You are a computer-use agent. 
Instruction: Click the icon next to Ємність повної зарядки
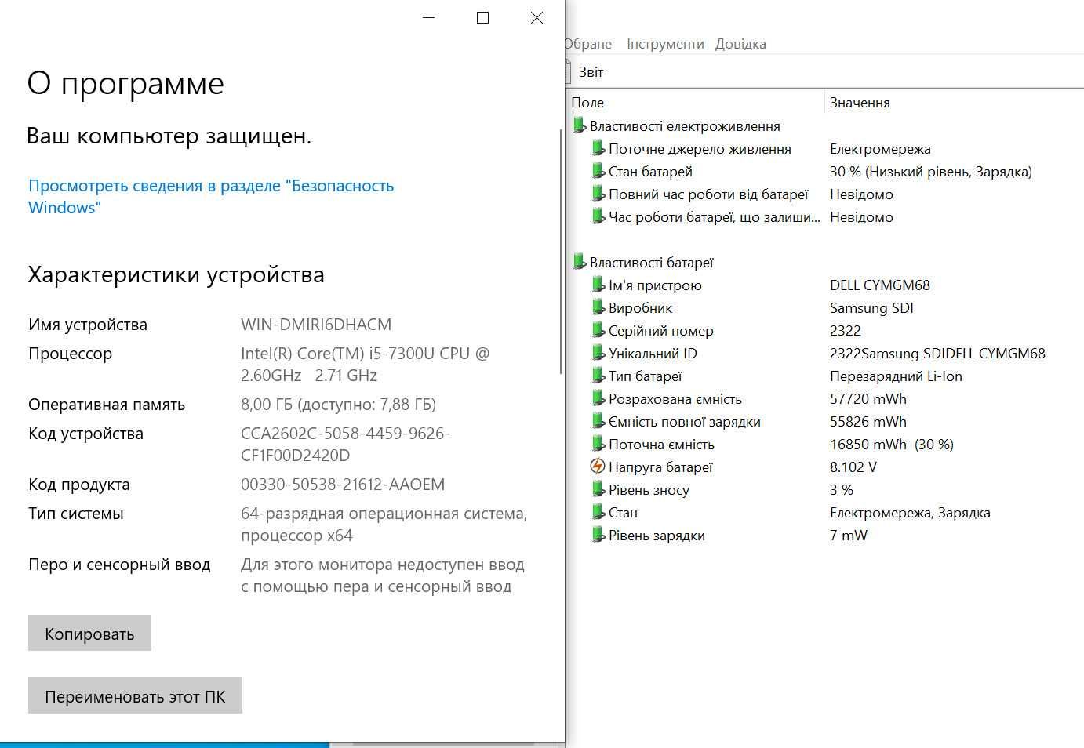coord(598,421)
